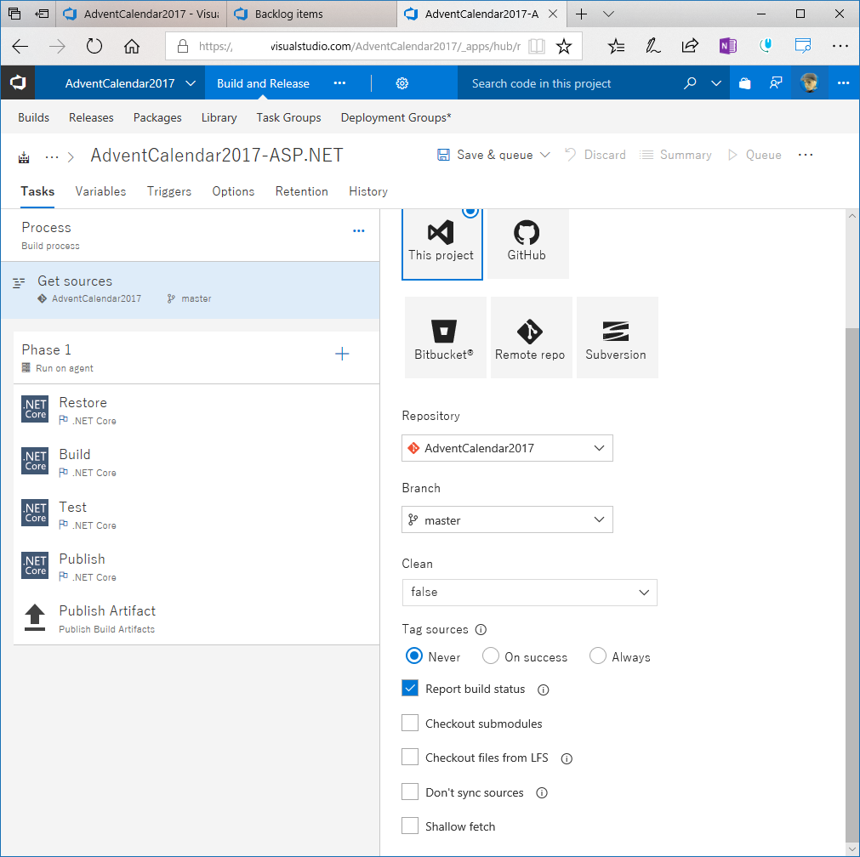Add a task to Phase 1
This screenshot has height=857, width=860.
click(x=342, y=354)
